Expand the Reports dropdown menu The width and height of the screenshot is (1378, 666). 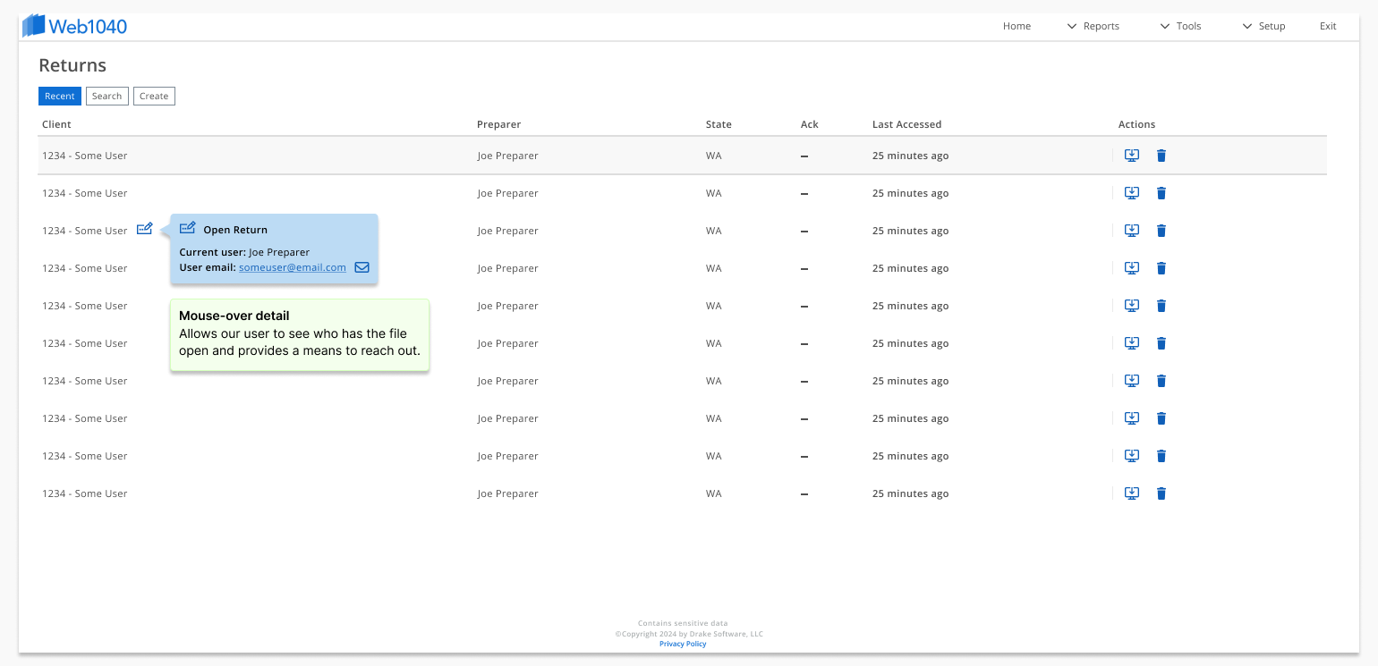coord(1093,26)
